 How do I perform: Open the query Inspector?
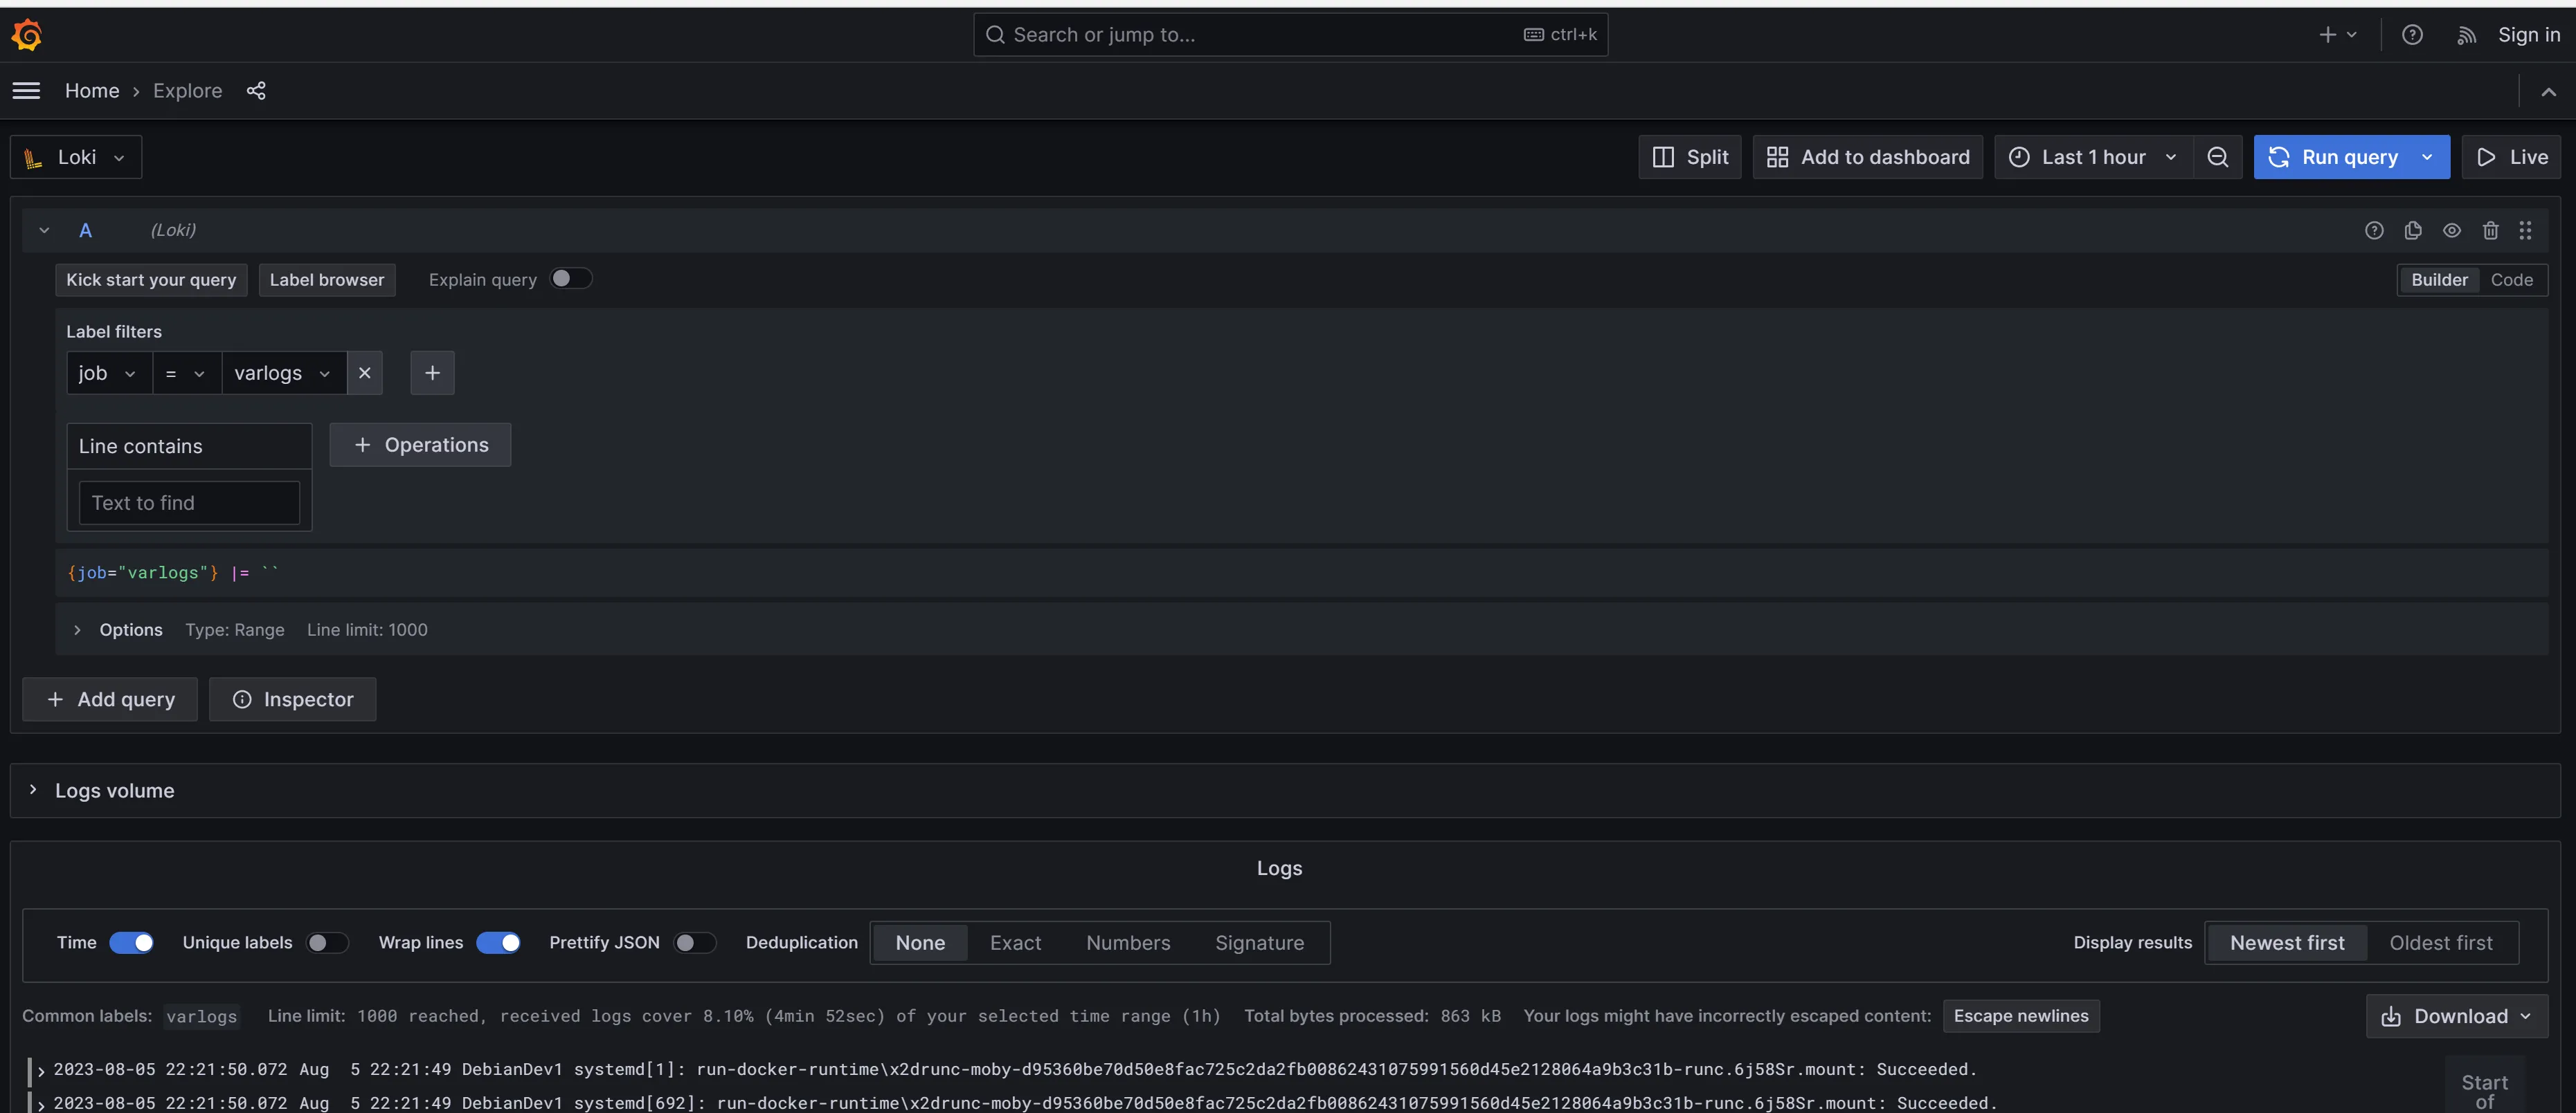(293, 699)
